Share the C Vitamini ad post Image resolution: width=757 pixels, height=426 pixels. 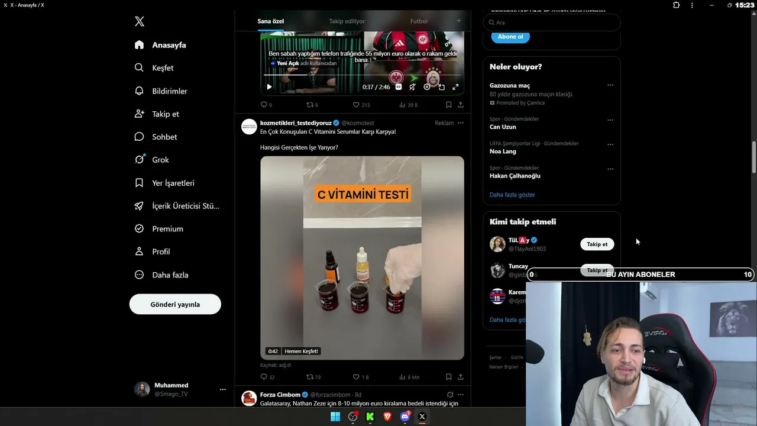pyautogui.click(x=461, y=377)
